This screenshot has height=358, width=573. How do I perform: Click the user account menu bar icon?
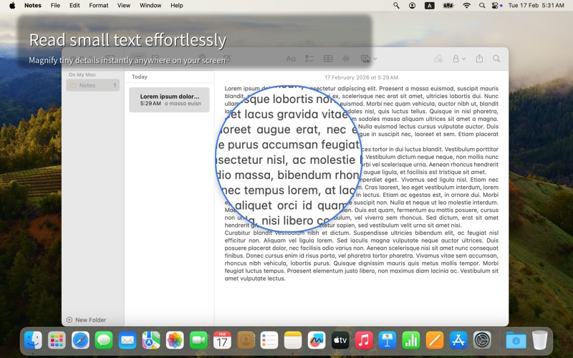click(x=413, y=6)
